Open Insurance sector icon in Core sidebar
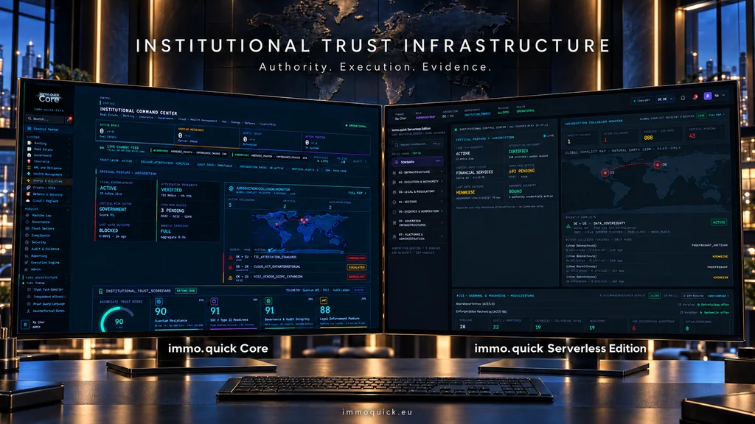Screen dimensions: 755x424 pos(29,161)
